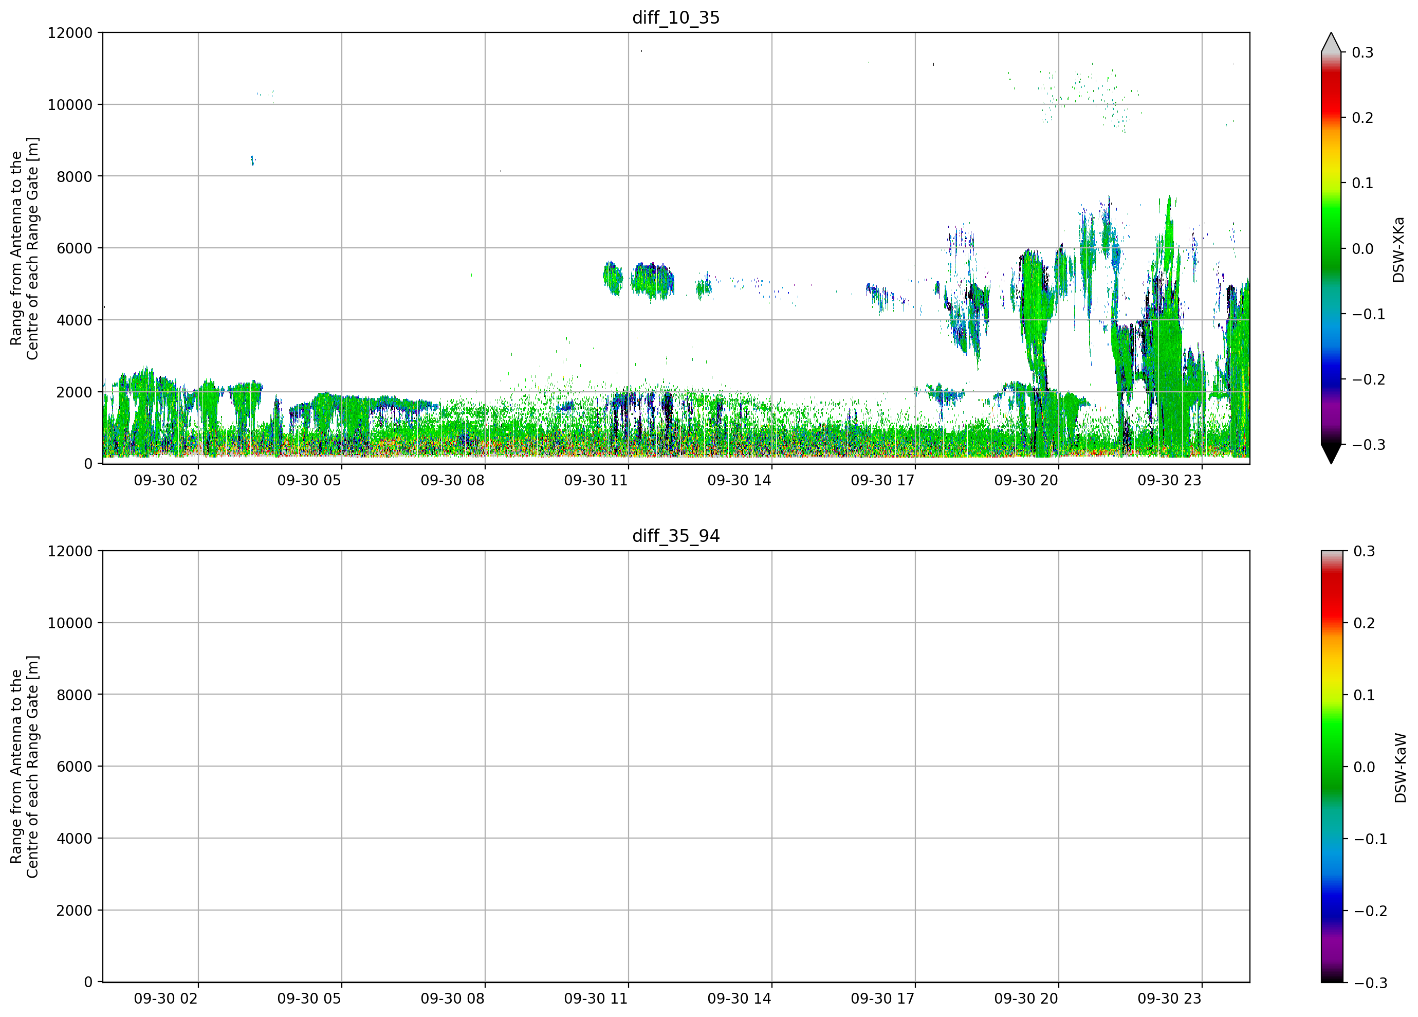Click the black lower arrow of the top colorbar
Screen dimensions: 1418x1017
click(x=1331, y=453)
